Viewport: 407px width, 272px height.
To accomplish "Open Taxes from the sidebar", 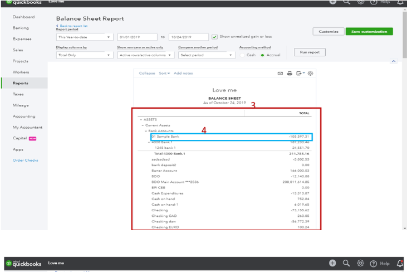I will tap(18, 94).
